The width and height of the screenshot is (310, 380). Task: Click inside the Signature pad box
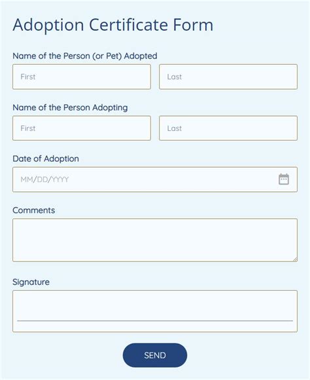point(155,311)
